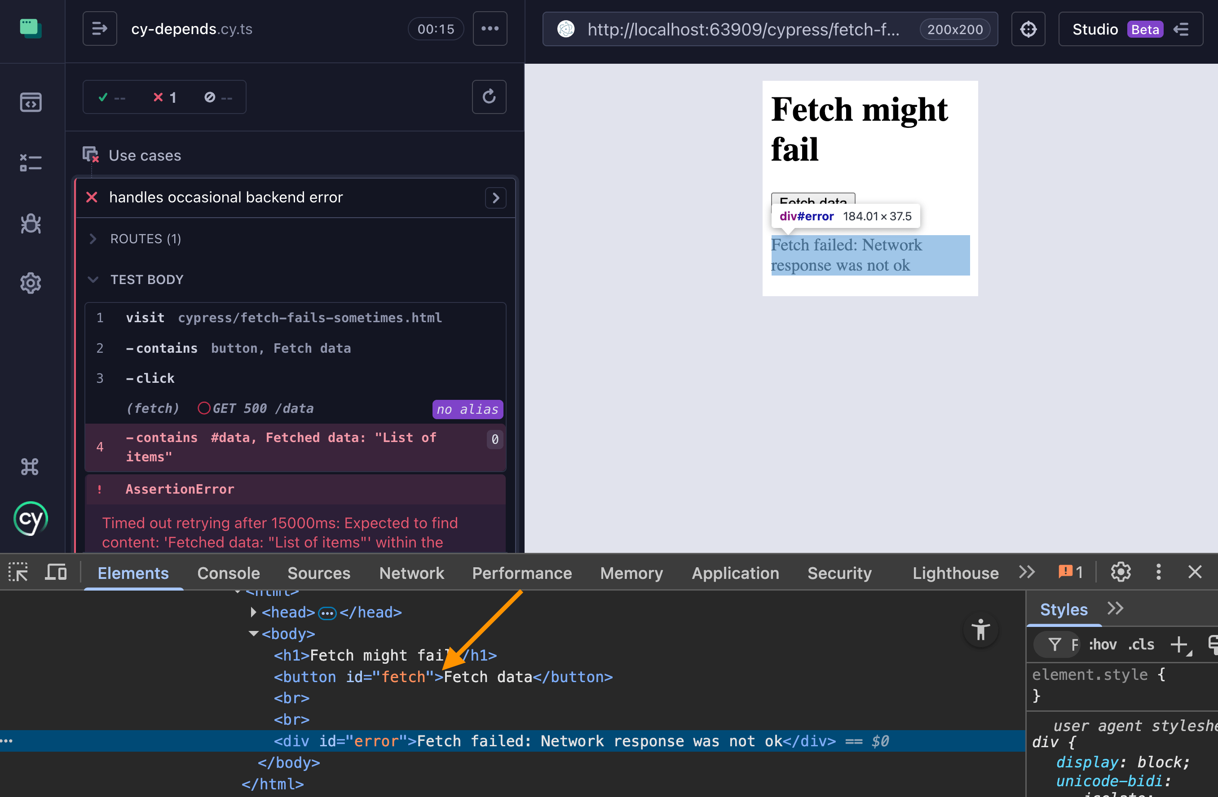Click the no alias badge
1218x797 pixels.
(467, 409)
